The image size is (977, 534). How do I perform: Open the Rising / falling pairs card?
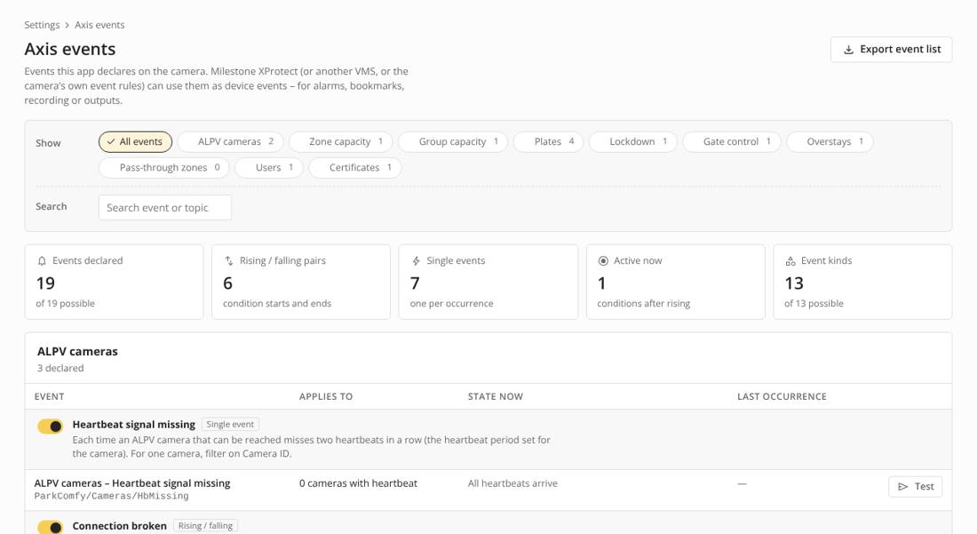(x=301, y=282)
